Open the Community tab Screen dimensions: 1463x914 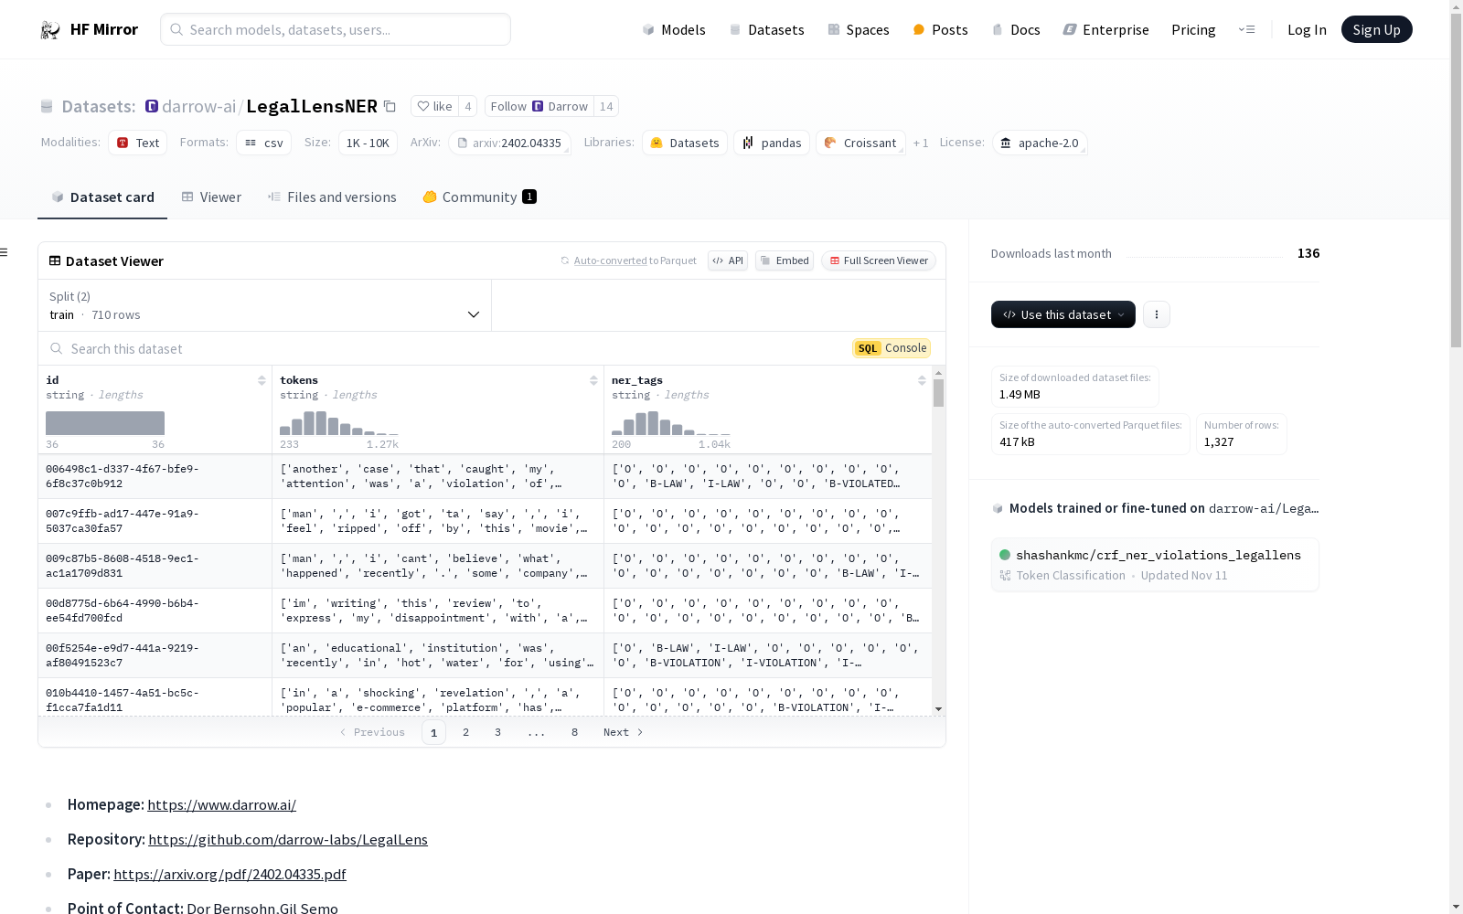point(479,197)
